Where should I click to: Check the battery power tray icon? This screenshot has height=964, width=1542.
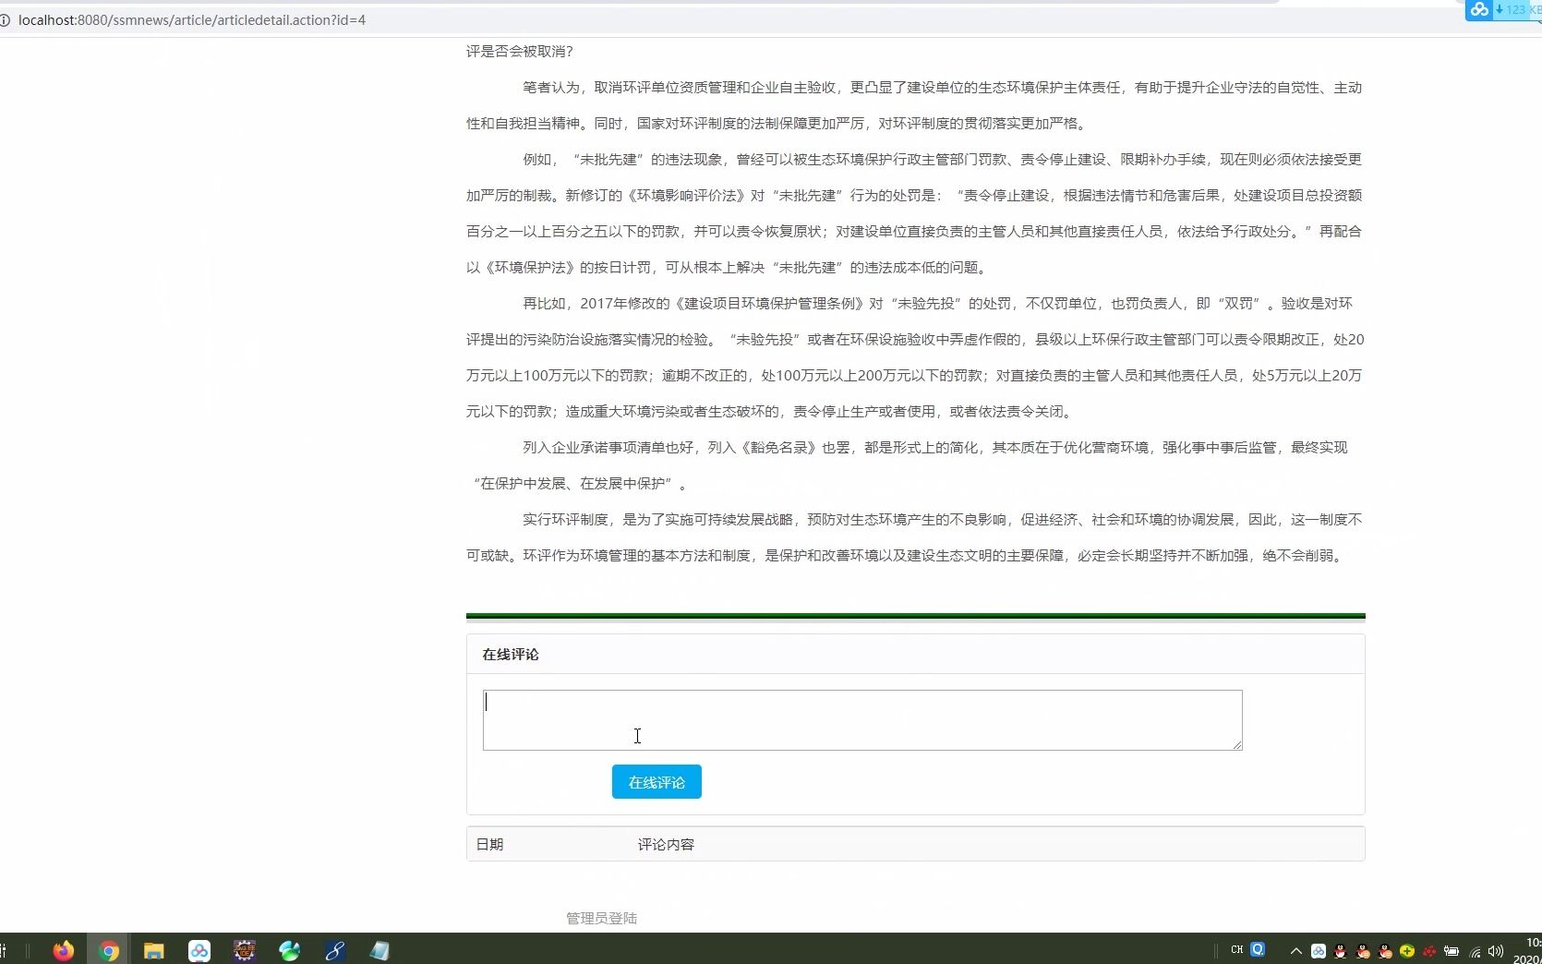(x=1452, y=951)
